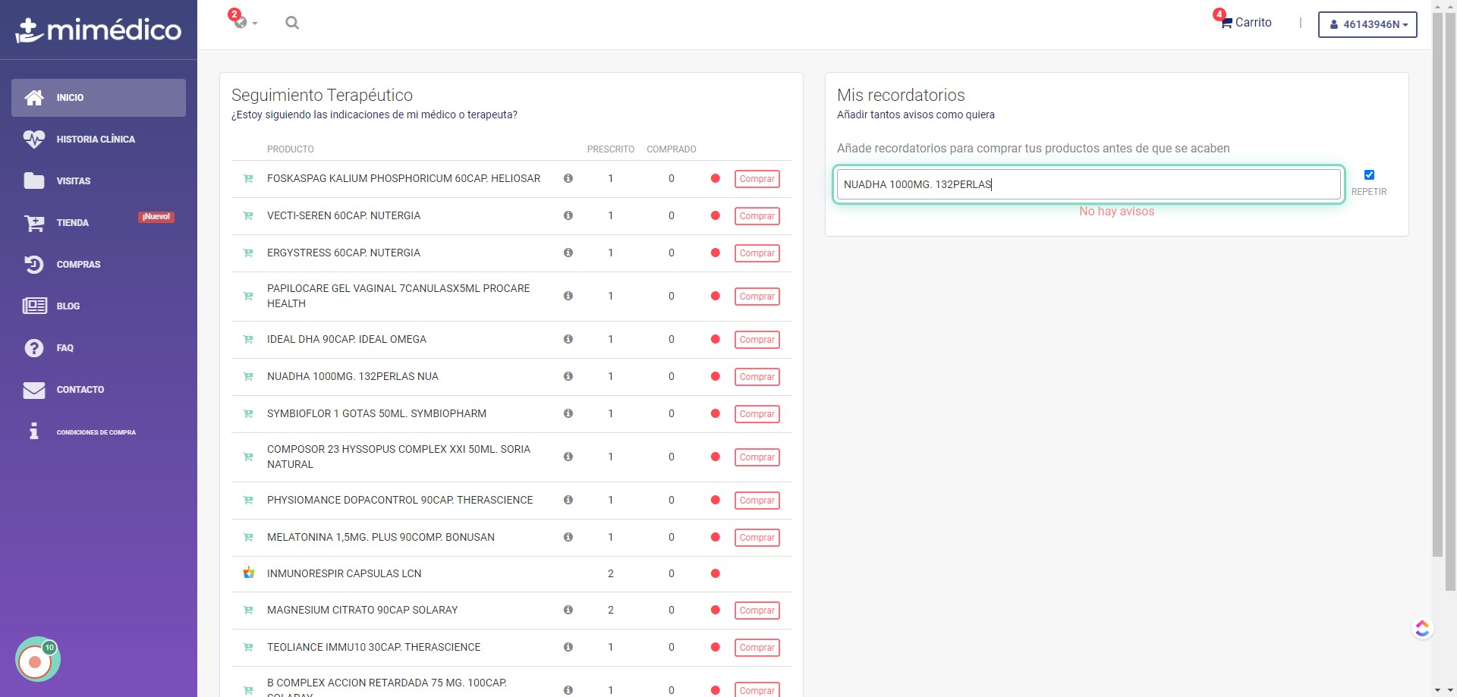Image resolution: width=1457 pixels, height=697 pixels.
Task: Click the ClickUp floating icon
Action: click(1422, 628)
